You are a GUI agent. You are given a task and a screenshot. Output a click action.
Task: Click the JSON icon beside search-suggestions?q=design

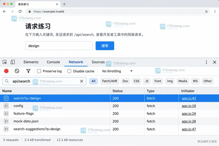tap(6, 129)
